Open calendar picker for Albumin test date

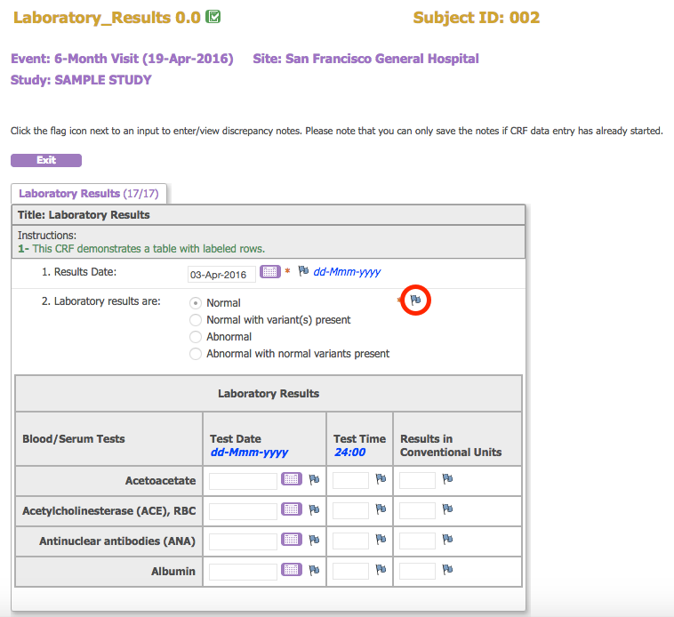coord(292,570)
